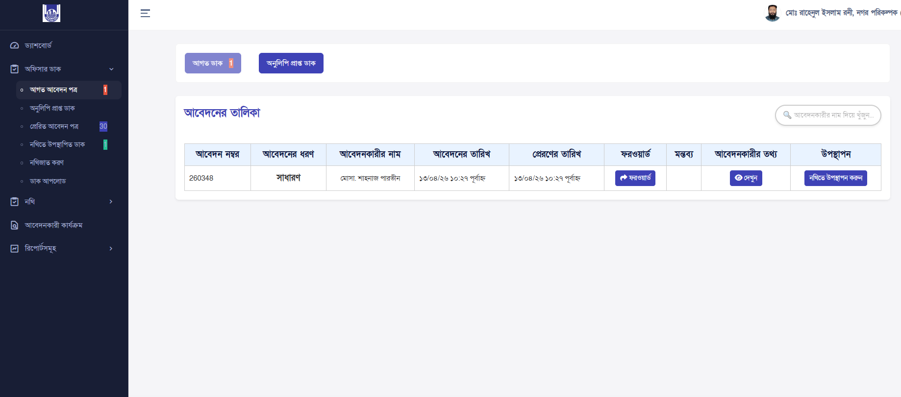This screenshot has height=397, width=901.
Task: Switch to অনুলিপি প্রাপ্ত ডাক tab button
Action: point(291,63)
